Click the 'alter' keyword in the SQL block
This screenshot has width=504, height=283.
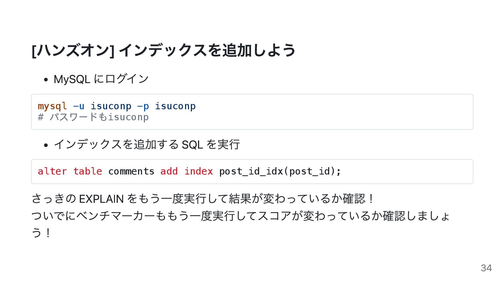point(52,171)
